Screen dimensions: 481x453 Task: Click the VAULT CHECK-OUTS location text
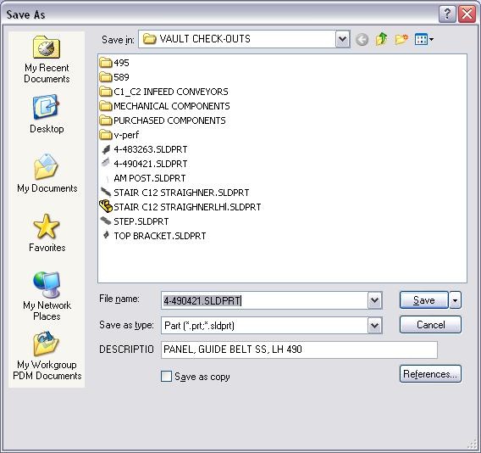click(205, 39)
